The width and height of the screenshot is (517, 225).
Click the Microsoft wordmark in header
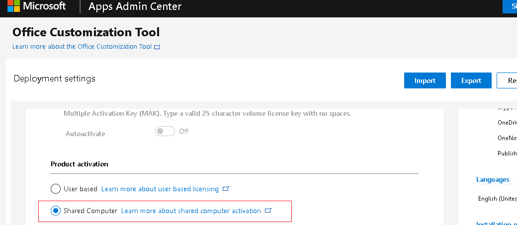click(x=45, y=6)
